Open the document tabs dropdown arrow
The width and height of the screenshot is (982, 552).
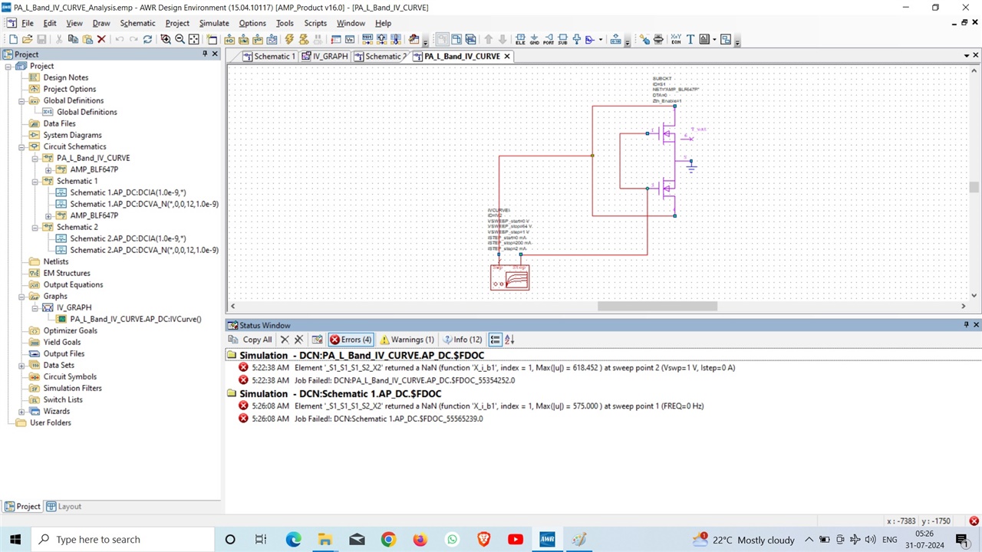click(x=966, y=55)
